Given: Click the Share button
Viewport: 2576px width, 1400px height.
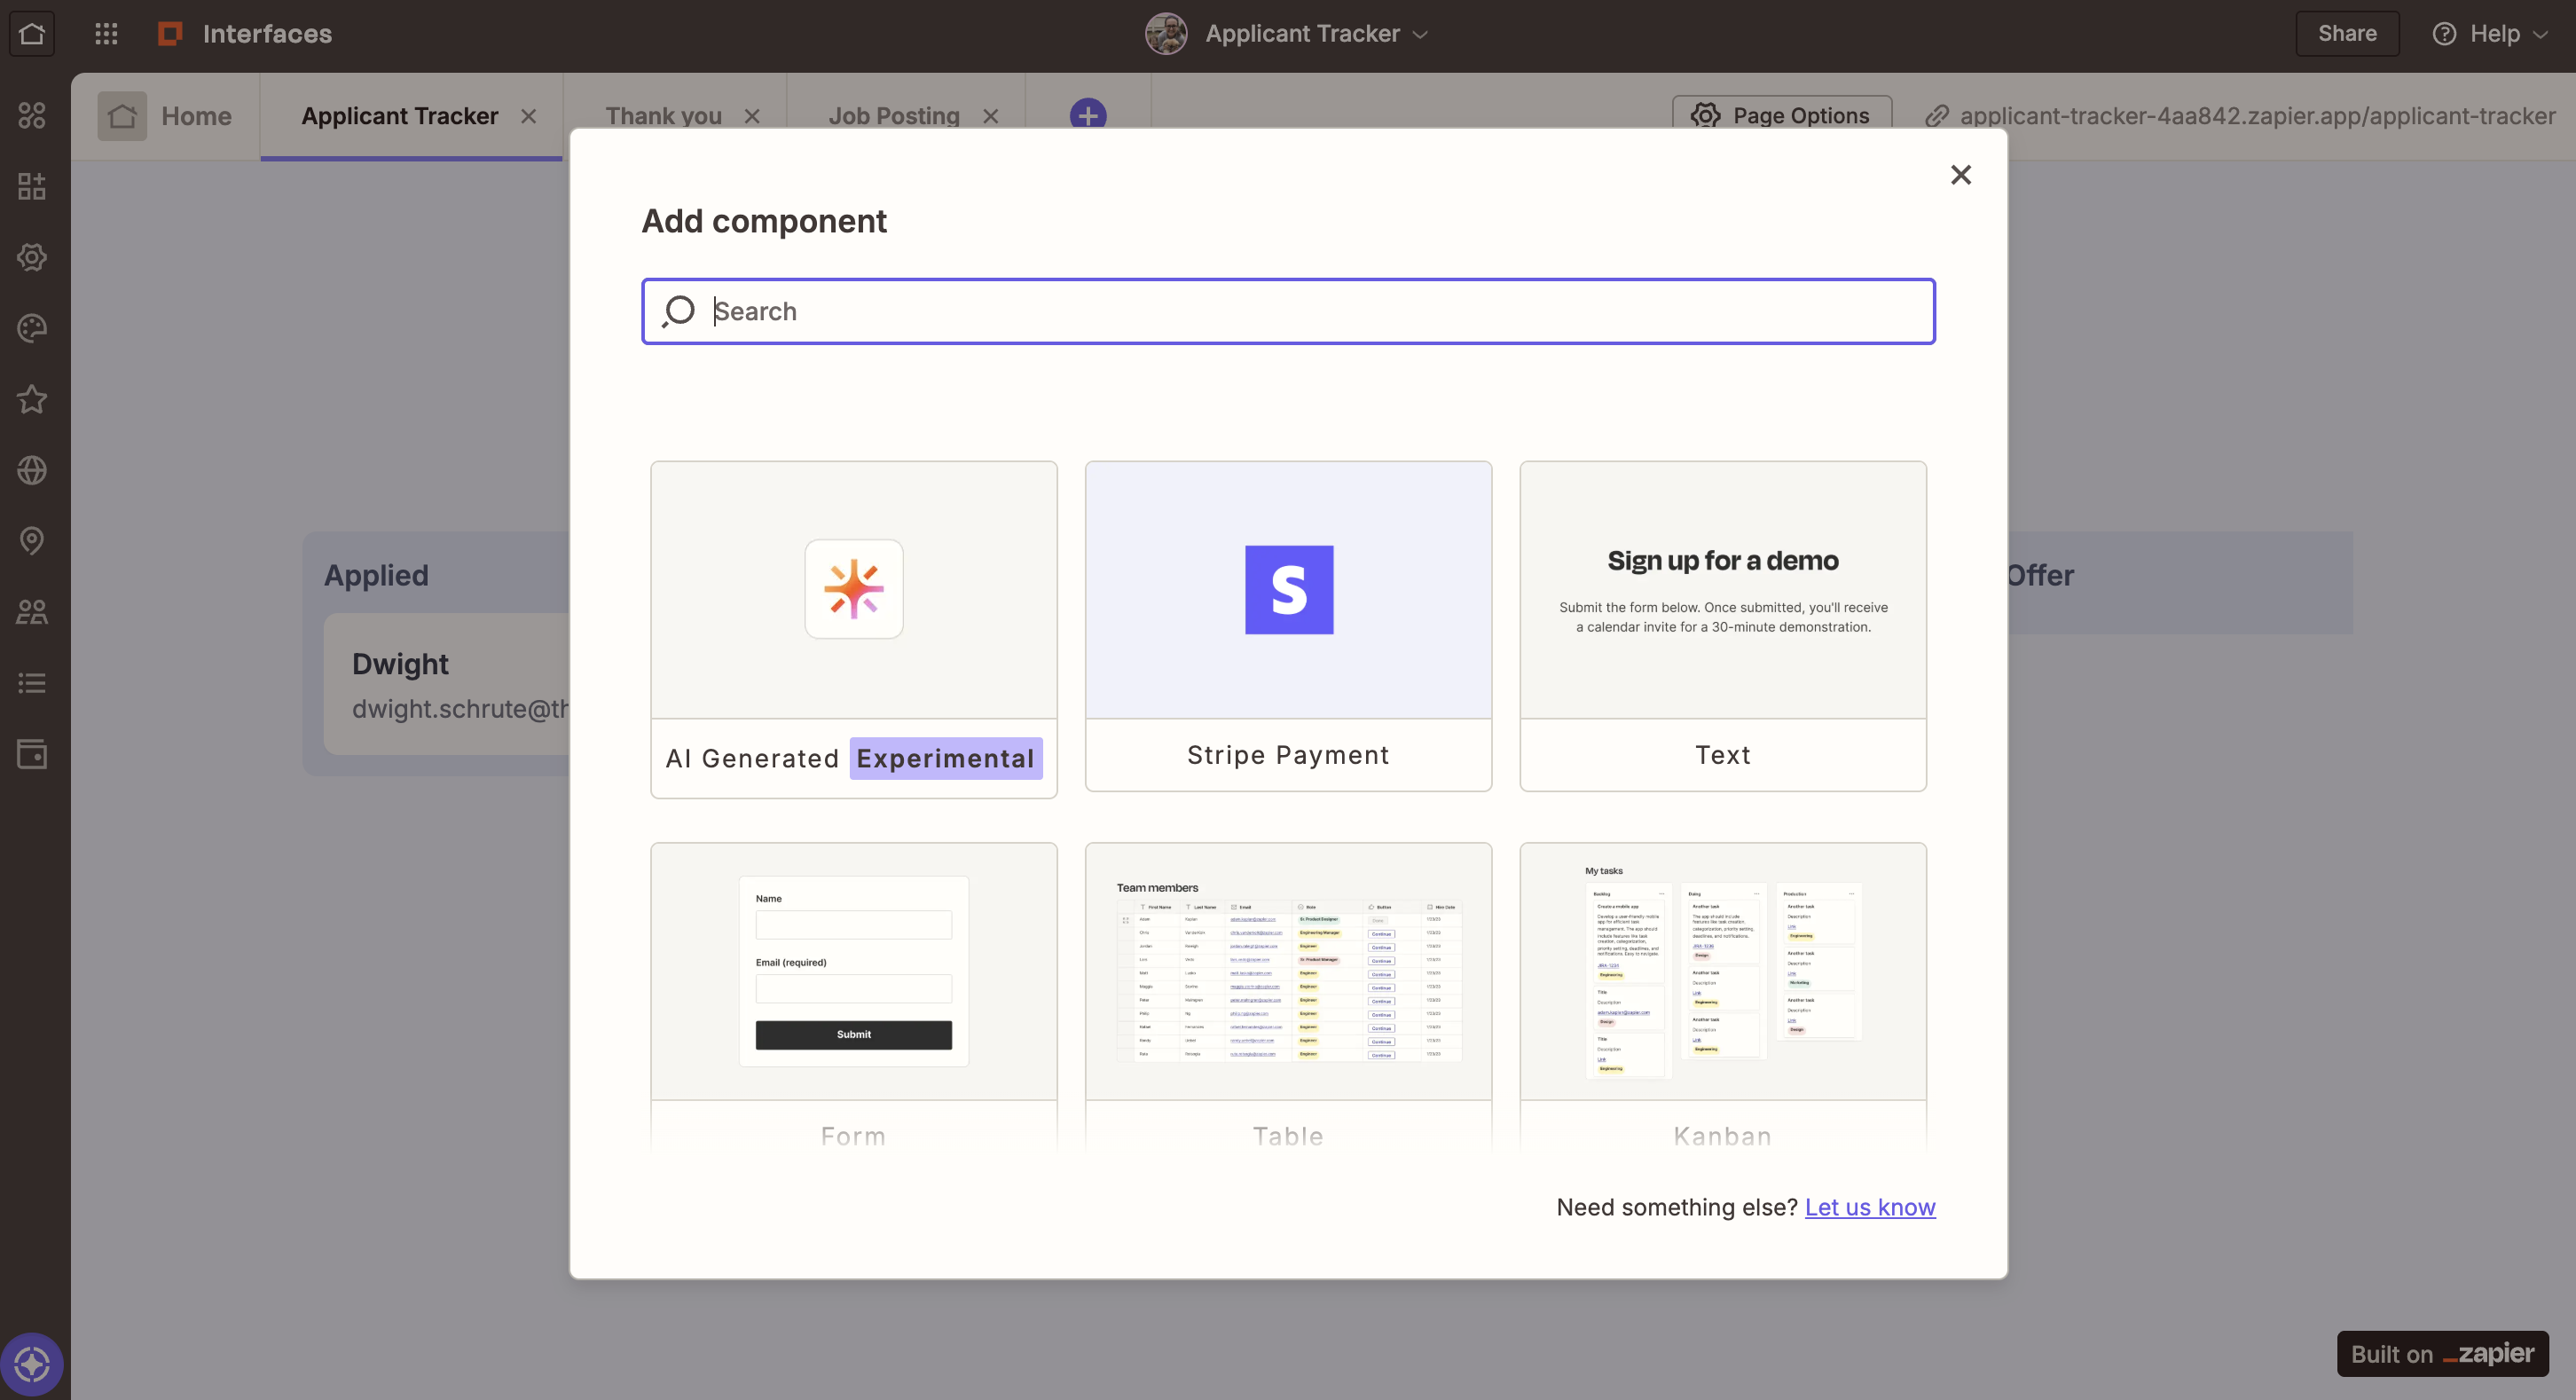Looking at the screenshot, I should pos(2347,34).
